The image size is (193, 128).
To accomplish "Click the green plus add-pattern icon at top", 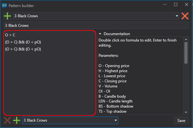I will click(x=7, y=16).
